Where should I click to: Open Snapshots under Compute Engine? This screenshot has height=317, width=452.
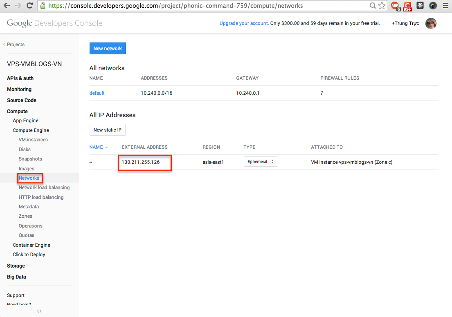pos(30,159)
